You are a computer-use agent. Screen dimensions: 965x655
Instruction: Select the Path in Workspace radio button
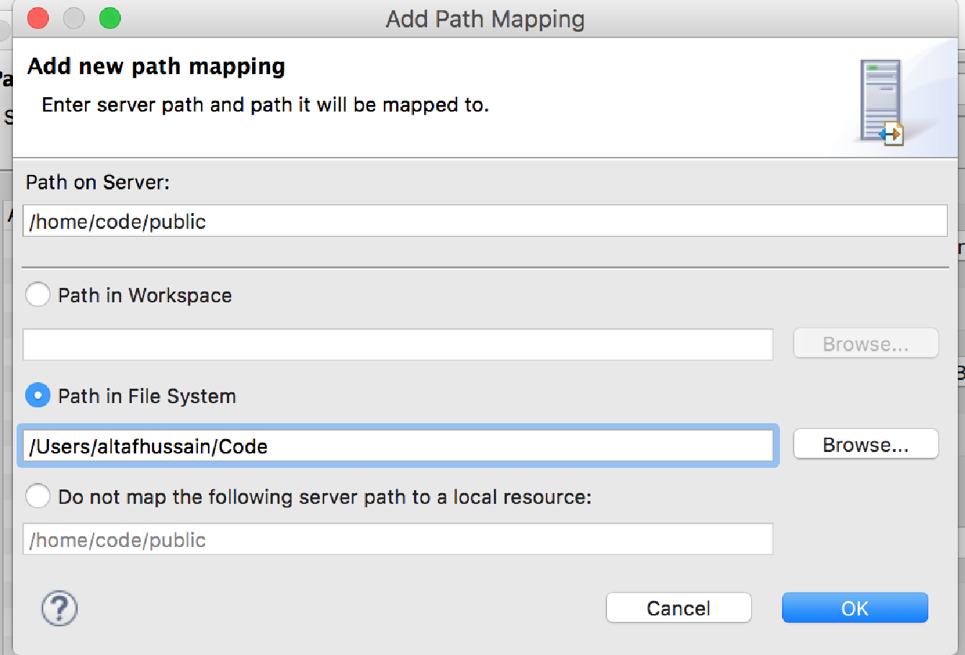tap(37, 294)
